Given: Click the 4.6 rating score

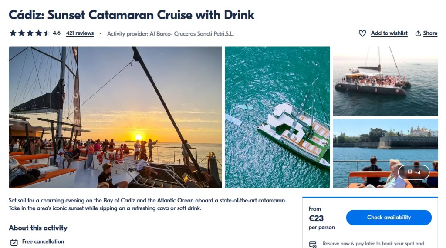Looking at the screenshot, I should (57, 33).
